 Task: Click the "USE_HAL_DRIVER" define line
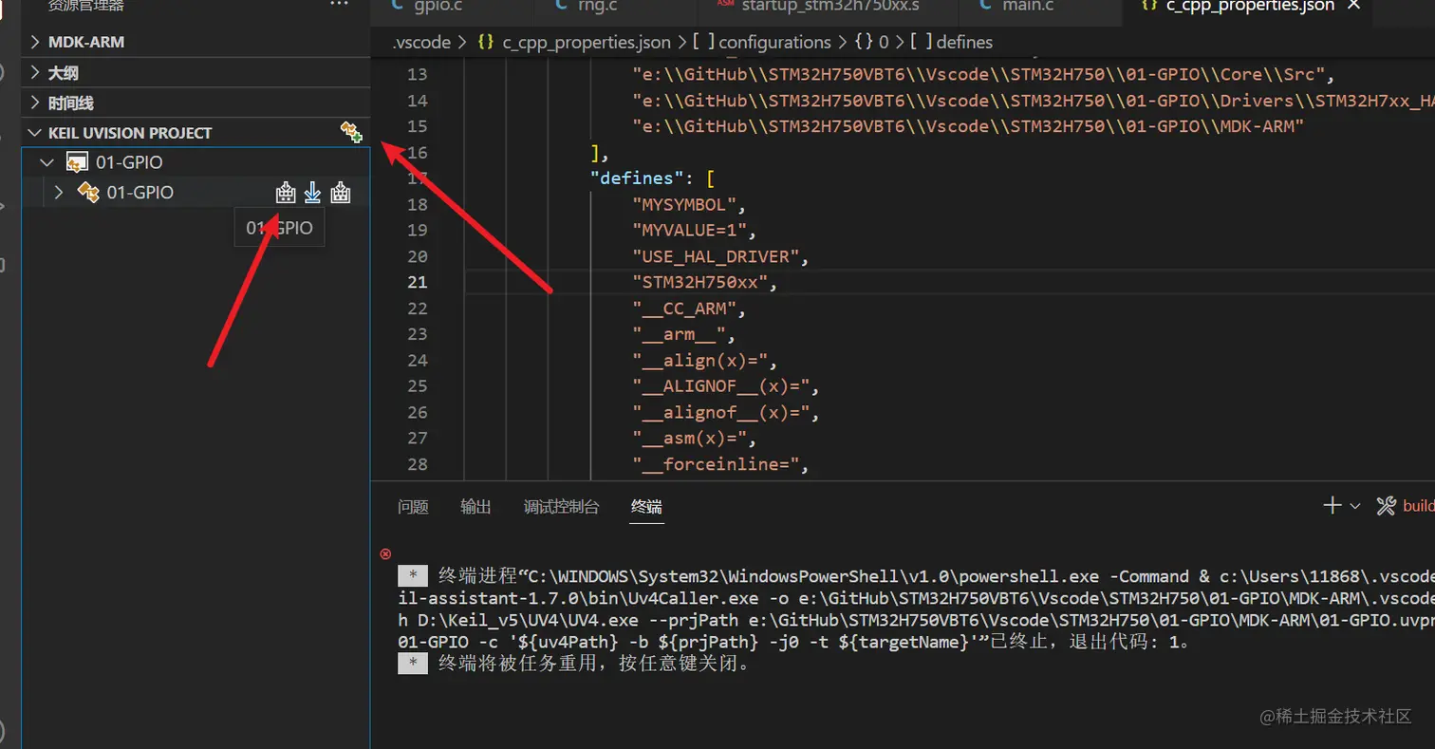718,256
